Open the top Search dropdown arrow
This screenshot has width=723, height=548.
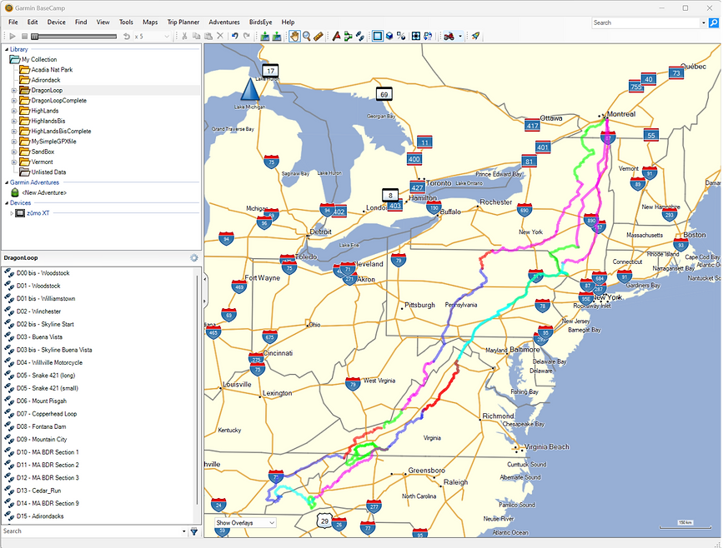point(704,22)
